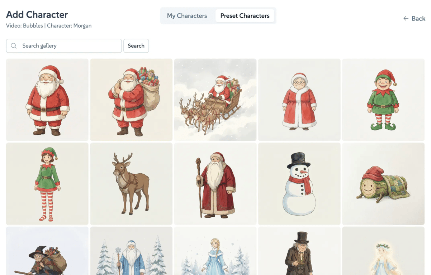431x275 pixels.
Task: Click the magnifying glass search icon
Action: coord(14,46)
